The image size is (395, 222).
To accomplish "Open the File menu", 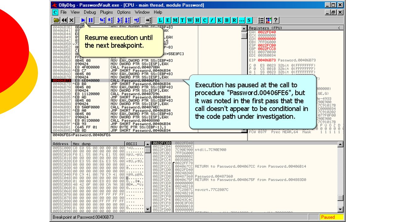I will pos(64,12).
